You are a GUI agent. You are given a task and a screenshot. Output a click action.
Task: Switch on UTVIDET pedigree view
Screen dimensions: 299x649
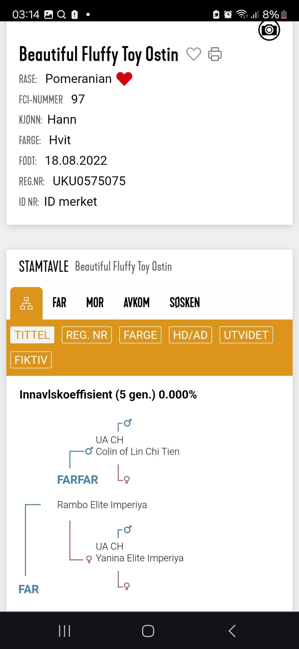(246, 335)
